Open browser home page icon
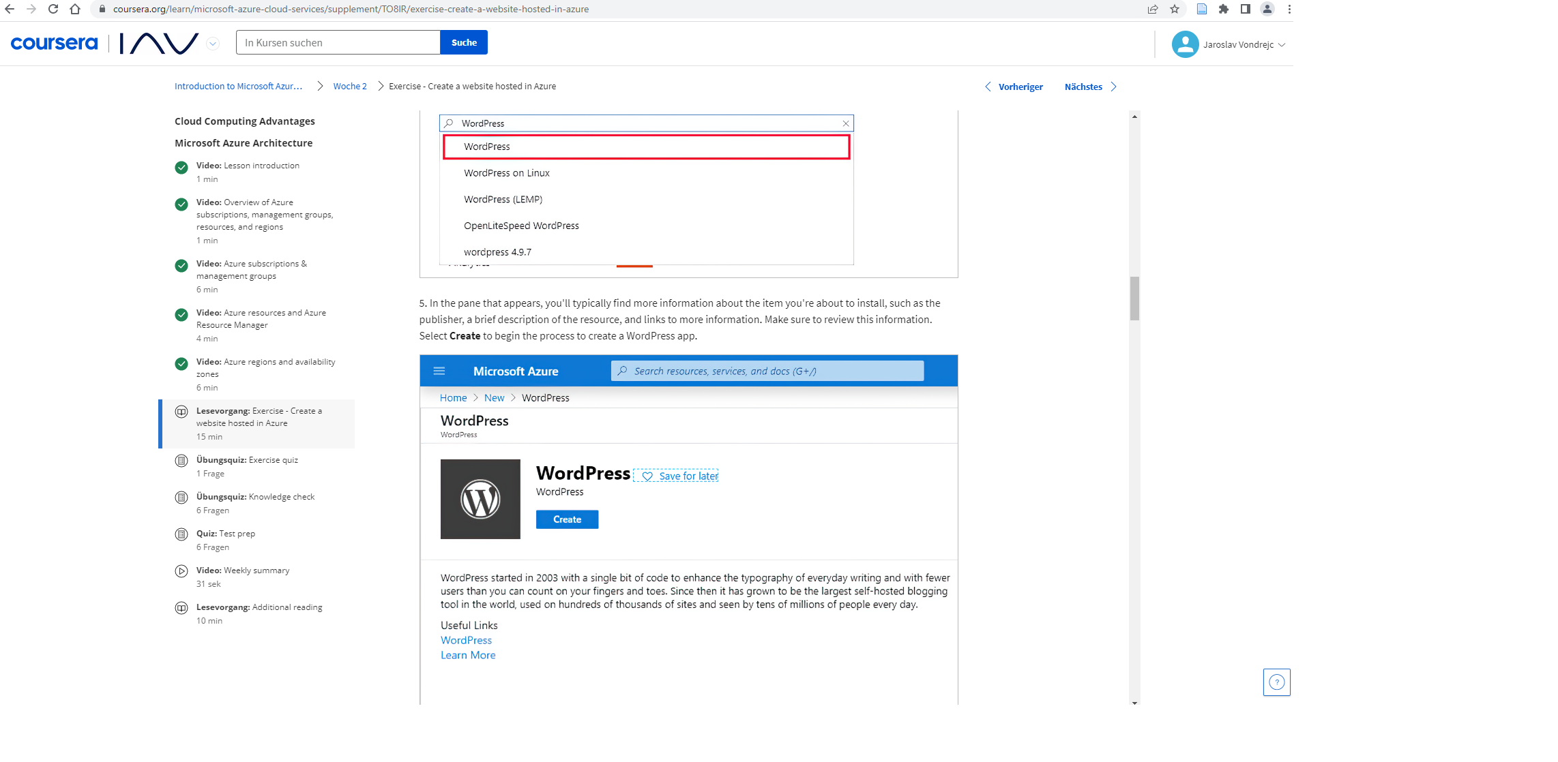The height and width of the screenshot is (762, 1558). (75, 9)
